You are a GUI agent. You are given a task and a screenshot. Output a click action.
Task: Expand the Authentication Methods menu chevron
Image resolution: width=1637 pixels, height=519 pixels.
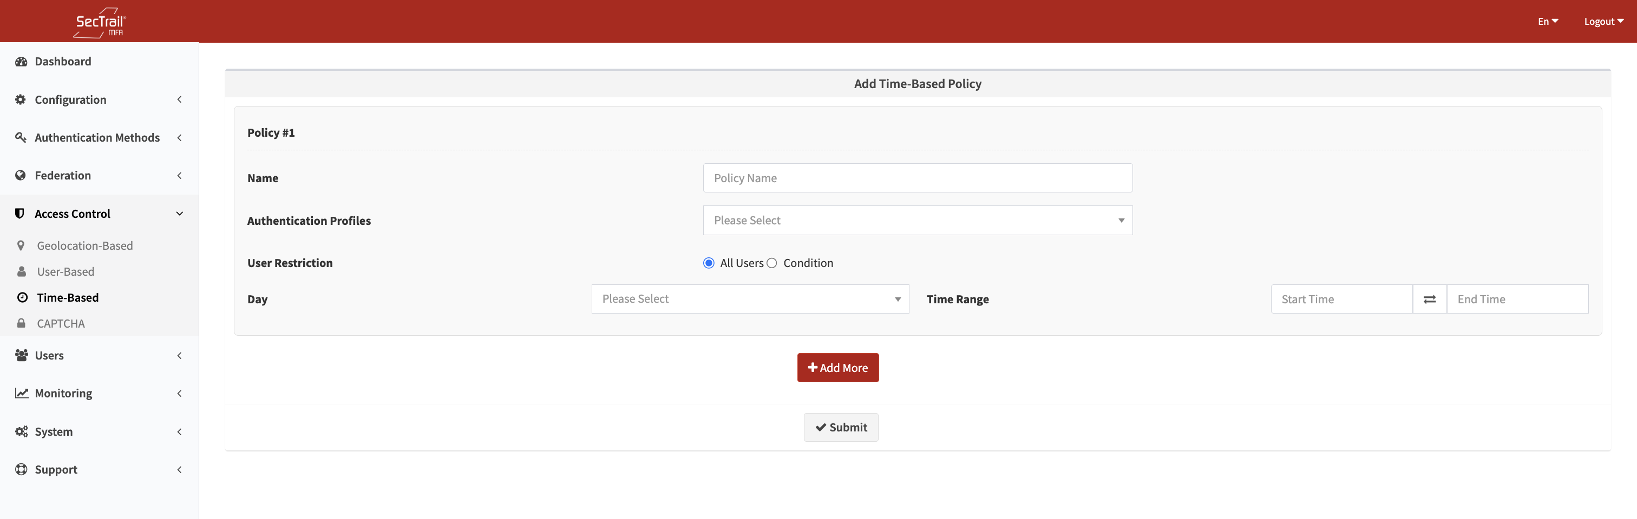pyautogui.click(x=179, y=138)
